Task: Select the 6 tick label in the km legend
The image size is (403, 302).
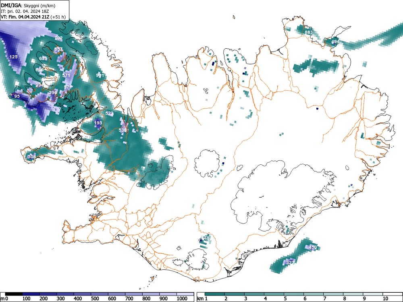Action: pos(305,299)
